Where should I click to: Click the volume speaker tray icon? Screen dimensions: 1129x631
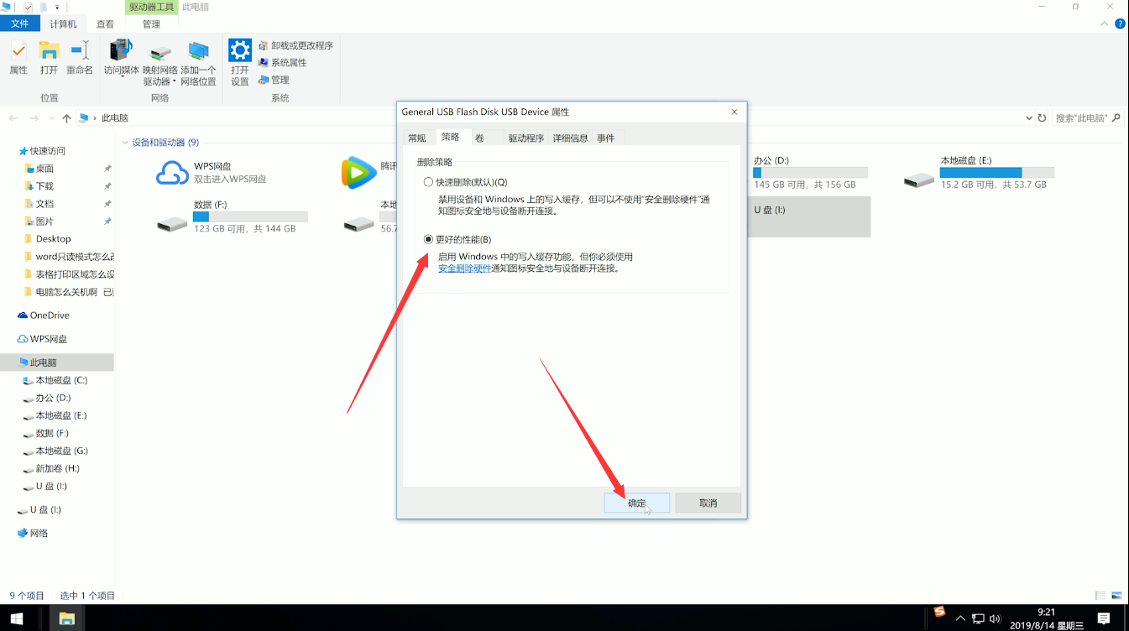pos(996,618)
